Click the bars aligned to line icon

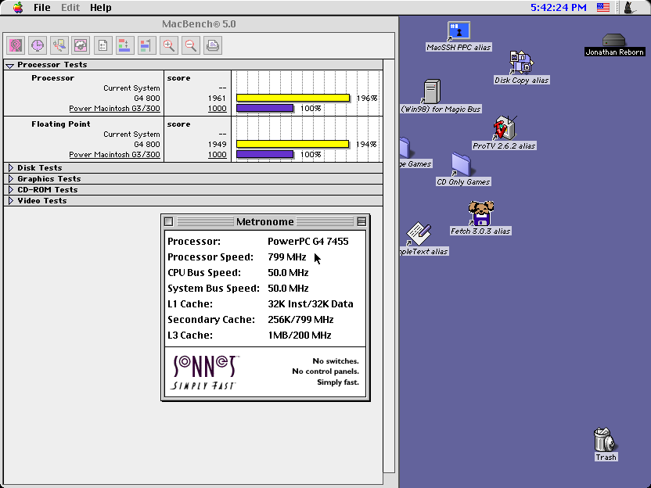click(146, 45)
